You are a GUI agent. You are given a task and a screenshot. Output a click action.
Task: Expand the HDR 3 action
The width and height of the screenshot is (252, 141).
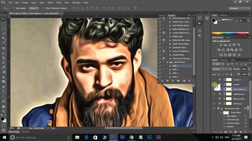point(170,73)
